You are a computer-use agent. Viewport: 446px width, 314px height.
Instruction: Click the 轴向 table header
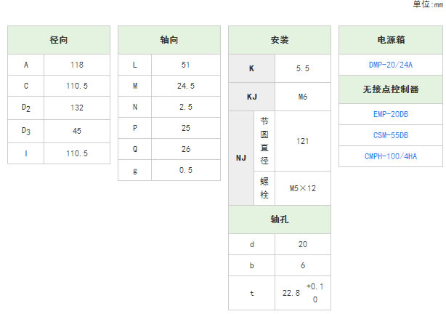coord(169,40)
